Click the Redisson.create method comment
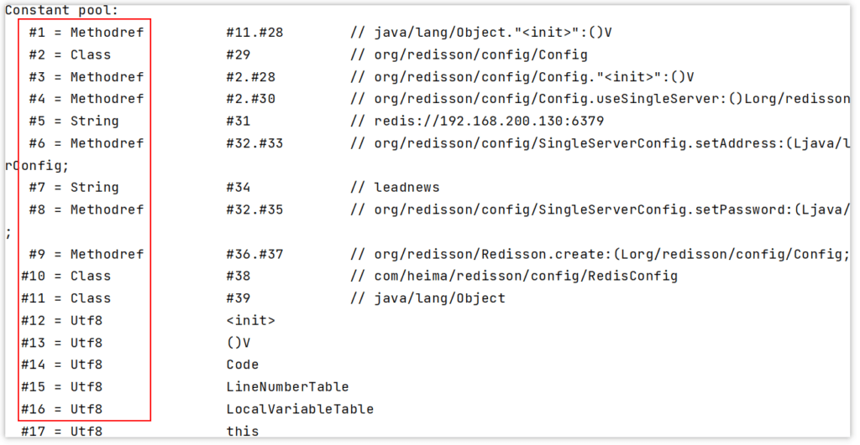This screenshot has width=860, height=445. click(x=600, y=254)
